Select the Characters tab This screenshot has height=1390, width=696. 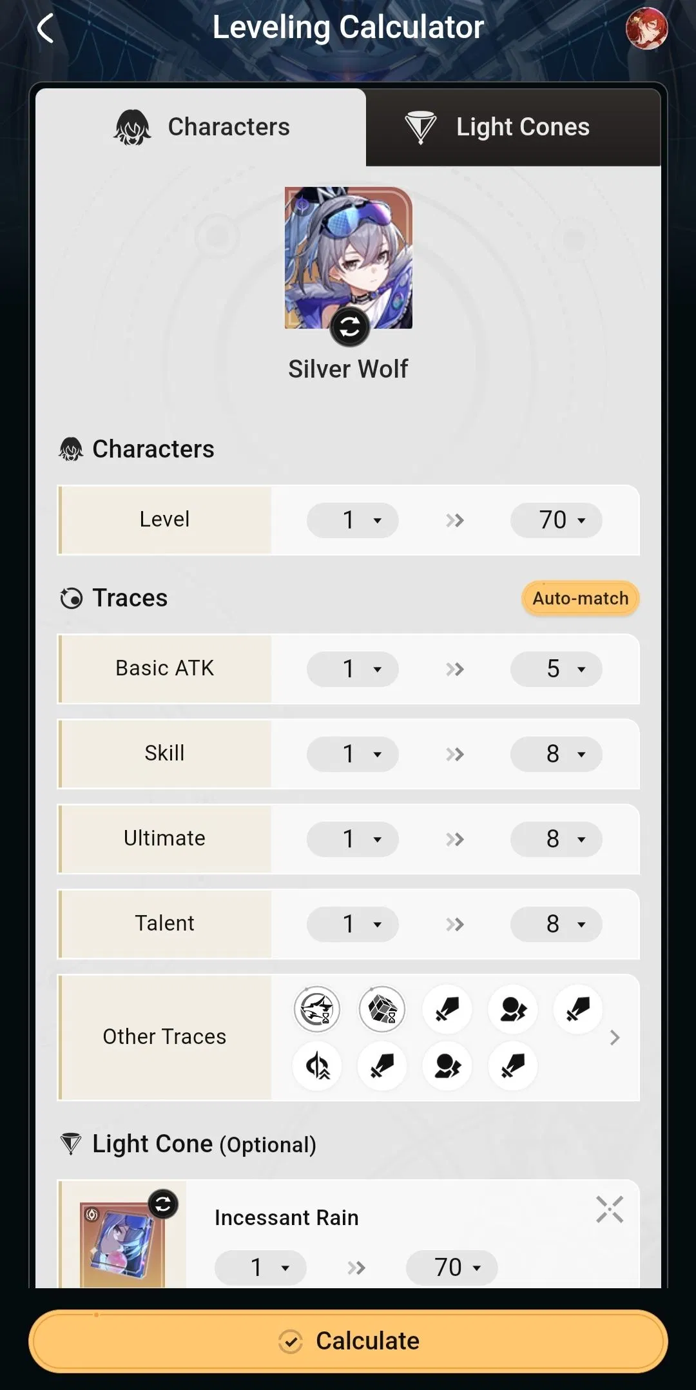[x=201, y=126]
